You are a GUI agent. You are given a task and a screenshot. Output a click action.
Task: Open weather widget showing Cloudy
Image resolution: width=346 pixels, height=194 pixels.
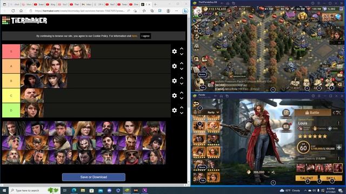pos(290,190)
